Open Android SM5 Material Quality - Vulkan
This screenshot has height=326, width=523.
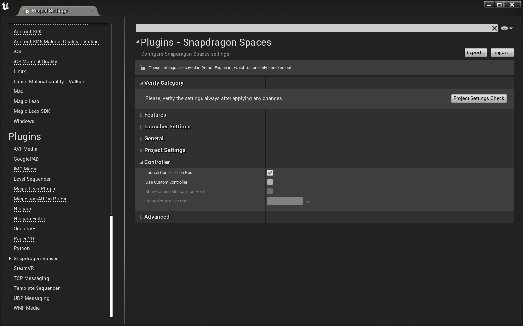click(56, 42)
